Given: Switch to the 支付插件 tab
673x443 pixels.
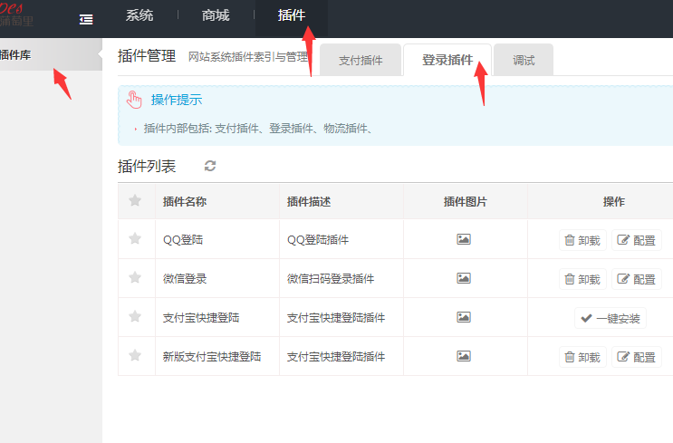Looking at the screenshot, I should 361,61.
